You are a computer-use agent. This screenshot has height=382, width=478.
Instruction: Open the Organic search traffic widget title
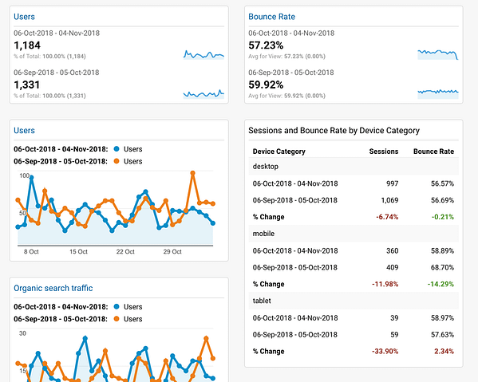coord(53,288)
